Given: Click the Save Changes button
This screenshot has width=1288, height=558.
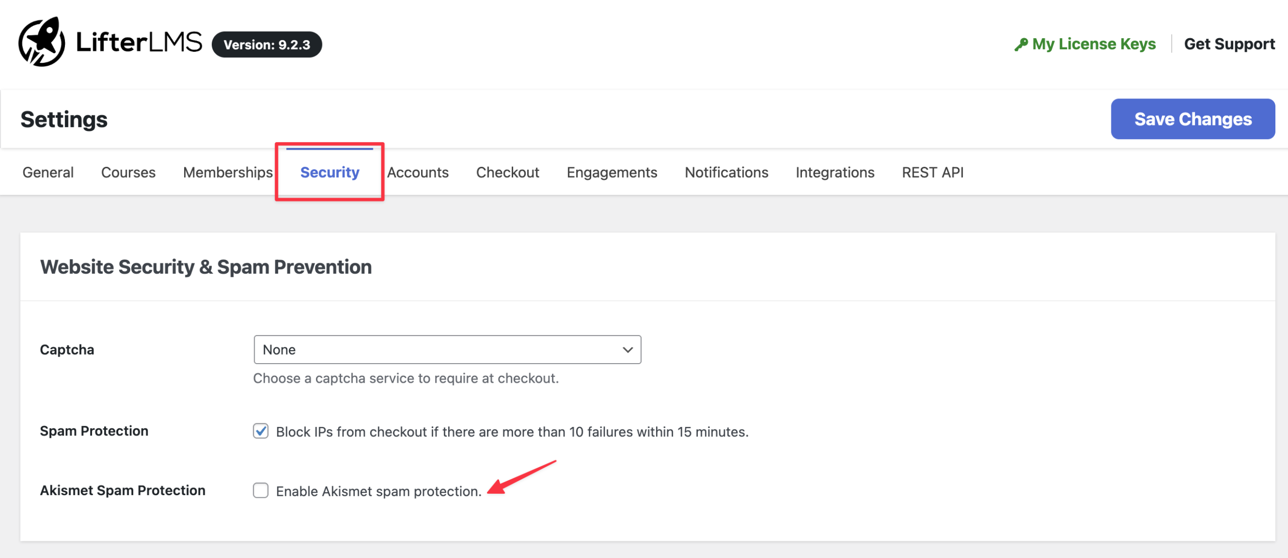Looking at the screenshot, I should (1193, 119).
